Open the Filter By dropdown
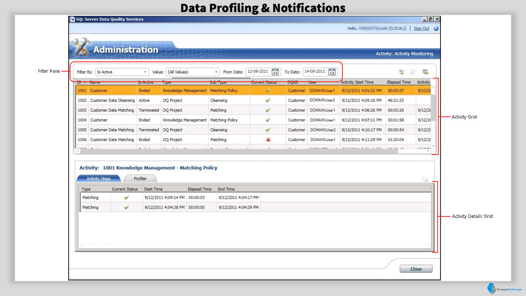Screen dimensions: 526x296 coord(122,72)
